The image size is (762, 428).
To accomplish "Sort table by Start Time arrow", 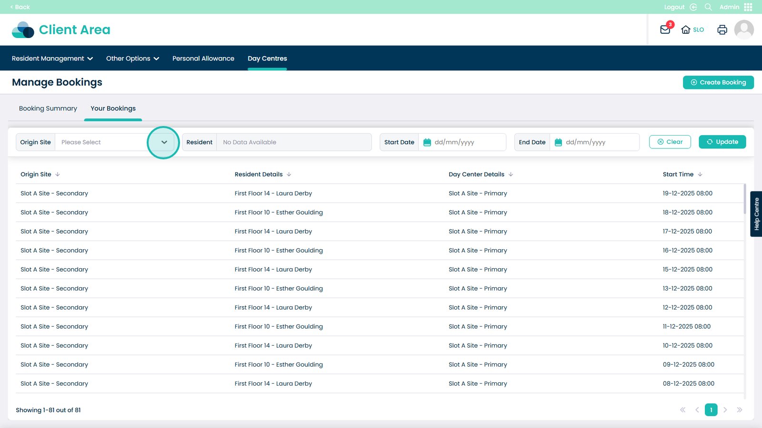I will [x=700, y=175].
